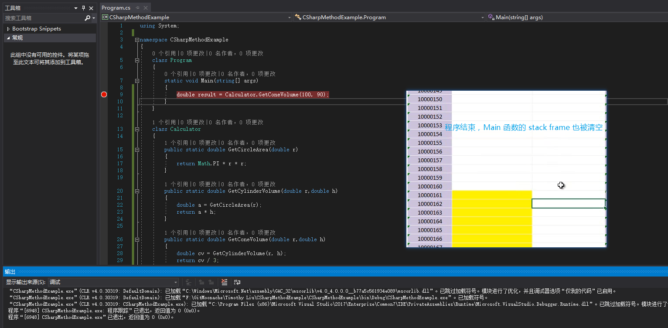Toggle word wrap in output panel
The image size is (668, 328).
[237, 282]
